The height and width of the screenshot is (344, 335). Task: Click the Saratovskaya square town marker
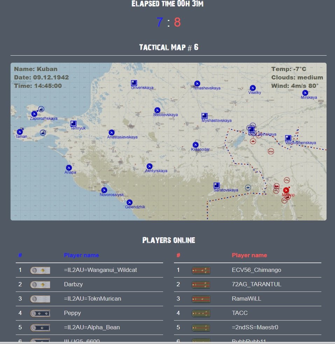click(x=217, y=185)
